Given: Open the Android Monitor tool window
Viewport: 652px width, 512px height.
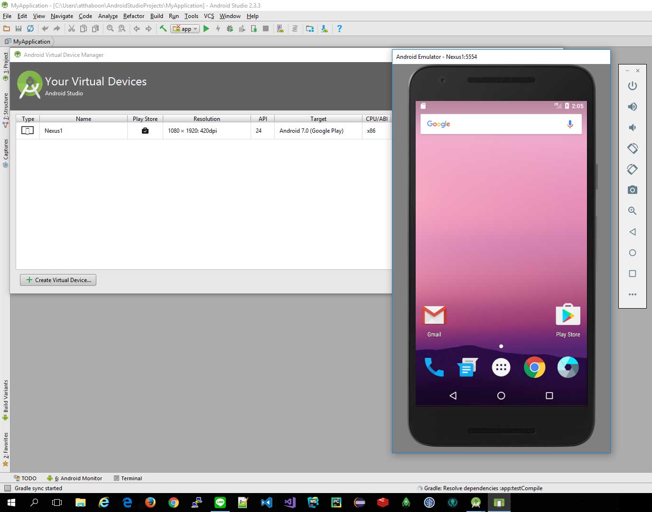Looking at the screenshot, I should click(75, 478).
